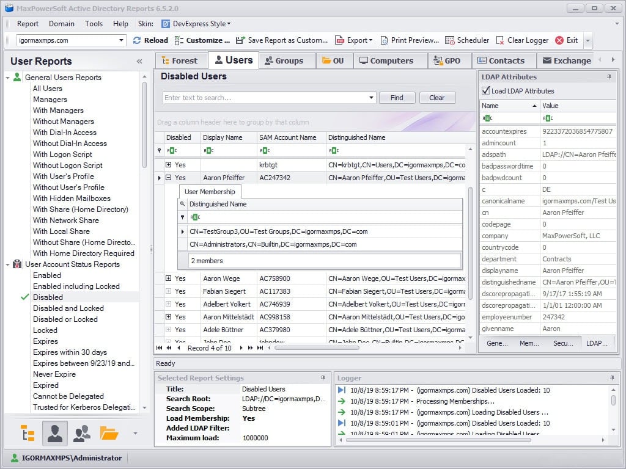Click the SAM Account Name filter icon

click(265, 150)
